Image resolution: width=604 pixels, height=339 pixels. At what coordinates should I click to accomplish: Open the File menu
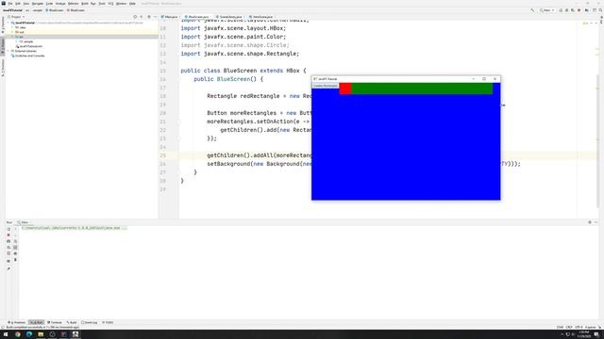pos(10,4)
